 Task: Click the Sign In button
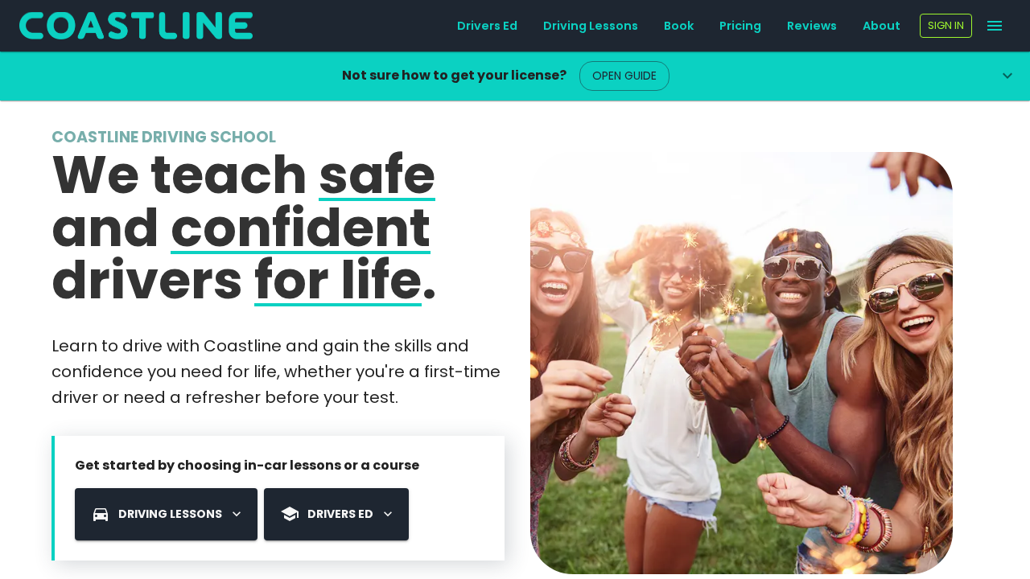click(x=946, y=26)
